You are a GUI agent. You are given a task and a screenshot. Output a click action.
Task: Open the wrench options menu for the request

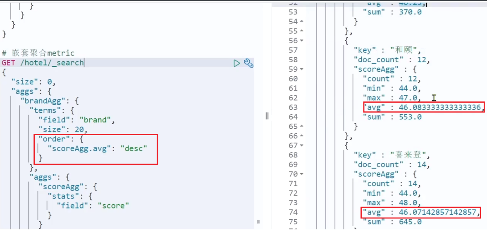pyautogui.click(x=248, y=63)
